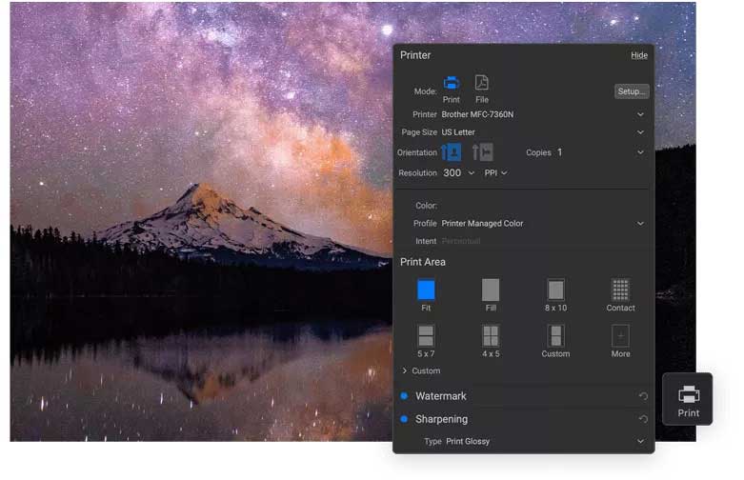The height and width of the screenshot is (480, 744).
Task: Click the Hide link in Printer panel
Action: [639, 55]
